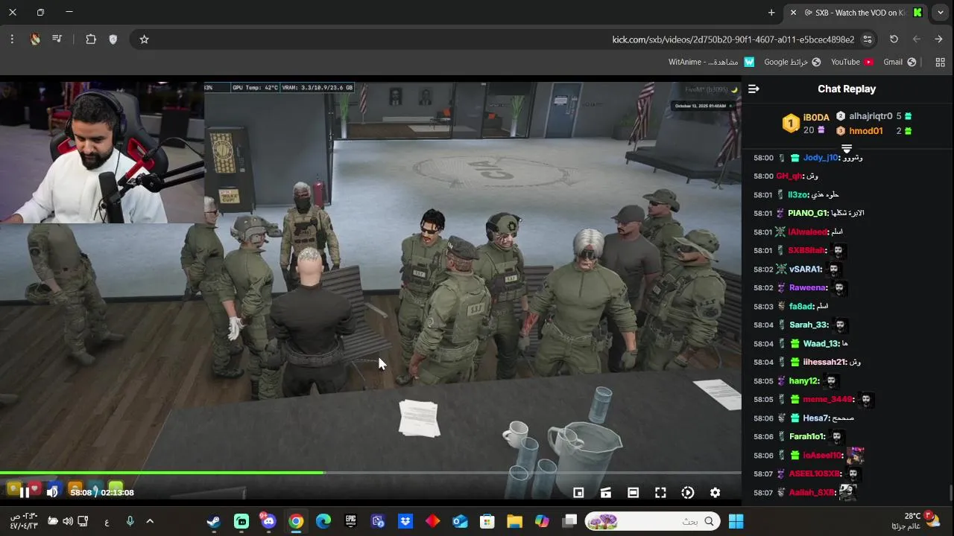Pause the VOD playback
This screenshot has height=536, width=954.
(24, 492)
